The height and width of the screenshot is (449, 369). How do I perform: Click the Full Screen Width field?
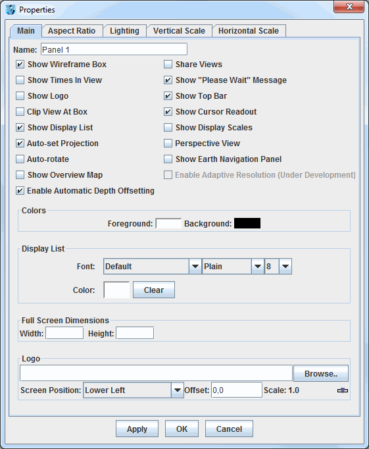[64, 333]
